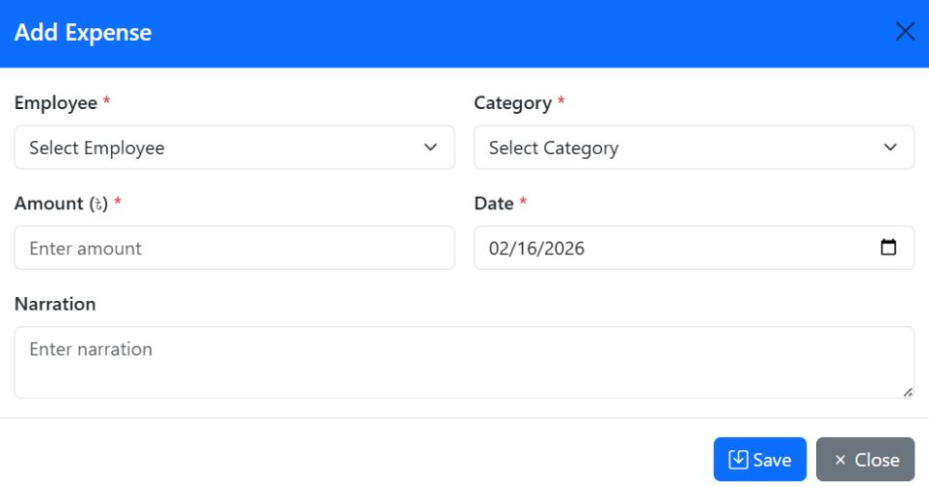
Task: Click the Narration textarea resize handle
Action: (908, 392)
